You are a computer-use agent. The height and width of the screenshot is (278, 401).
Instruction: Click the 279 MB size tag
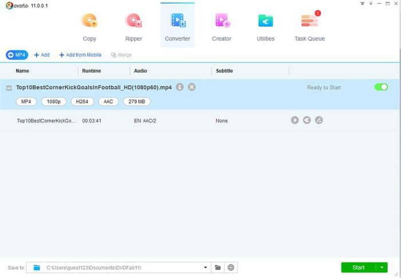137,102
